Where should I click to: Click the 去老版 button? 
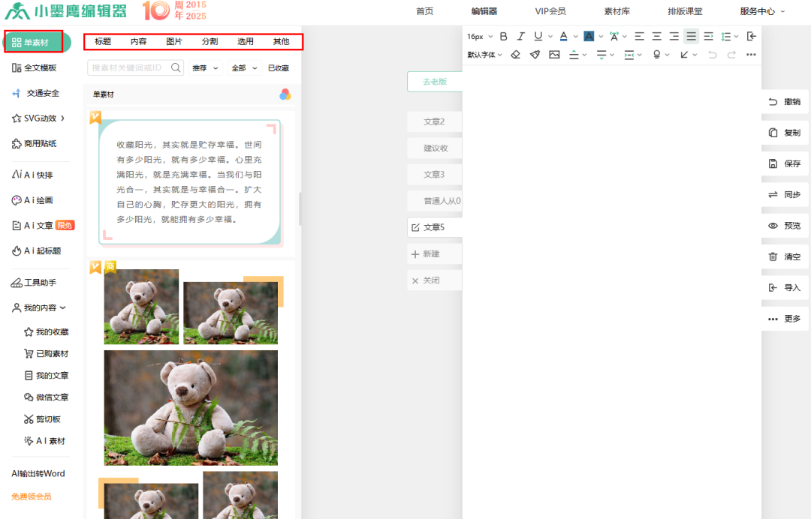(x=434, y=82)
